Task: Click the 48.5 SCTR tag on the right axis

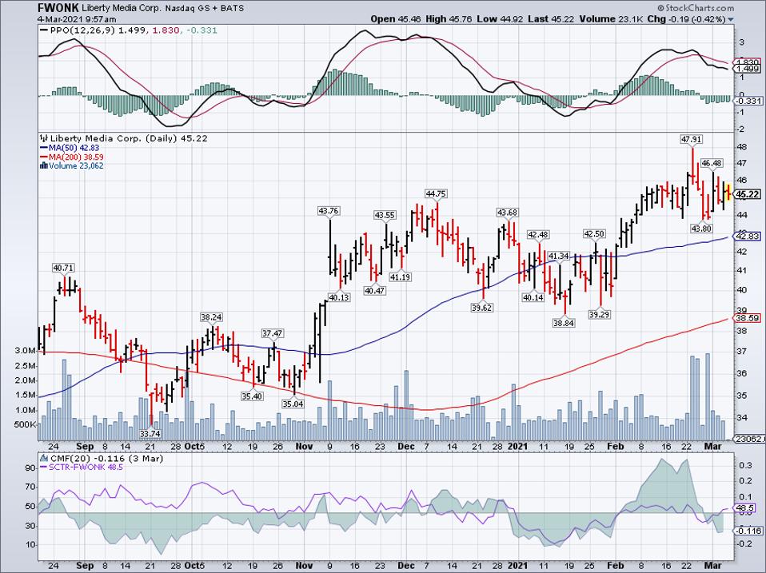Action: (x=745, y=508)
